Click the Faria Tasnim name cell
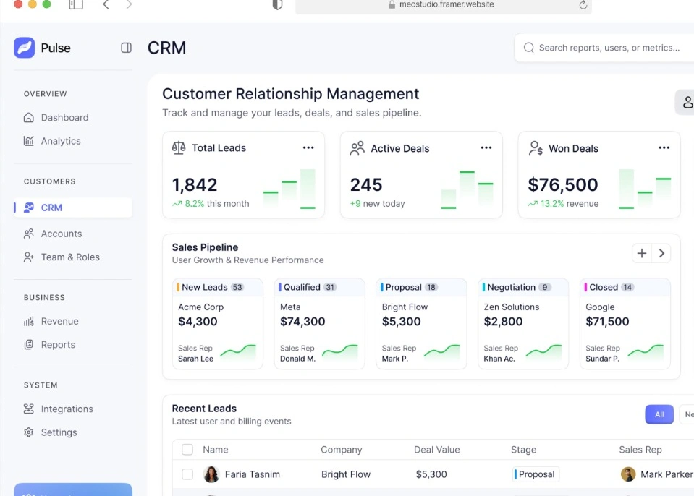Image resolution: width=694 pixels, height=496 pixels. pyautogui.click(x=253, y=474)
